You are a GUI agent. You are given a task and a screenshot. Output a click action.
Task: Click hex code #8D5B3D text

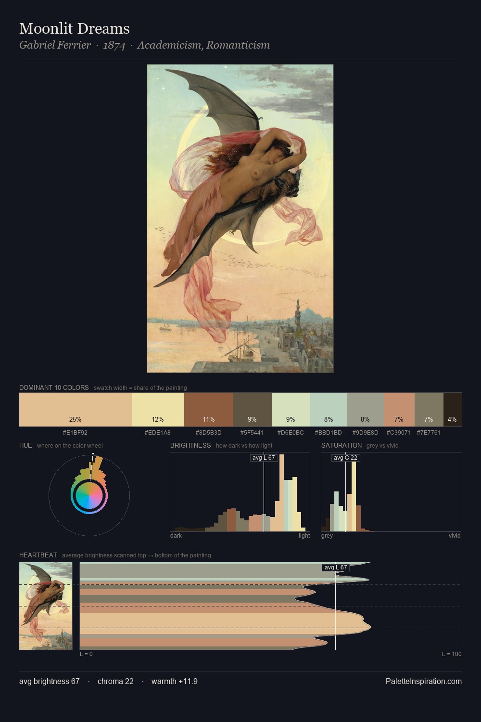209,433
